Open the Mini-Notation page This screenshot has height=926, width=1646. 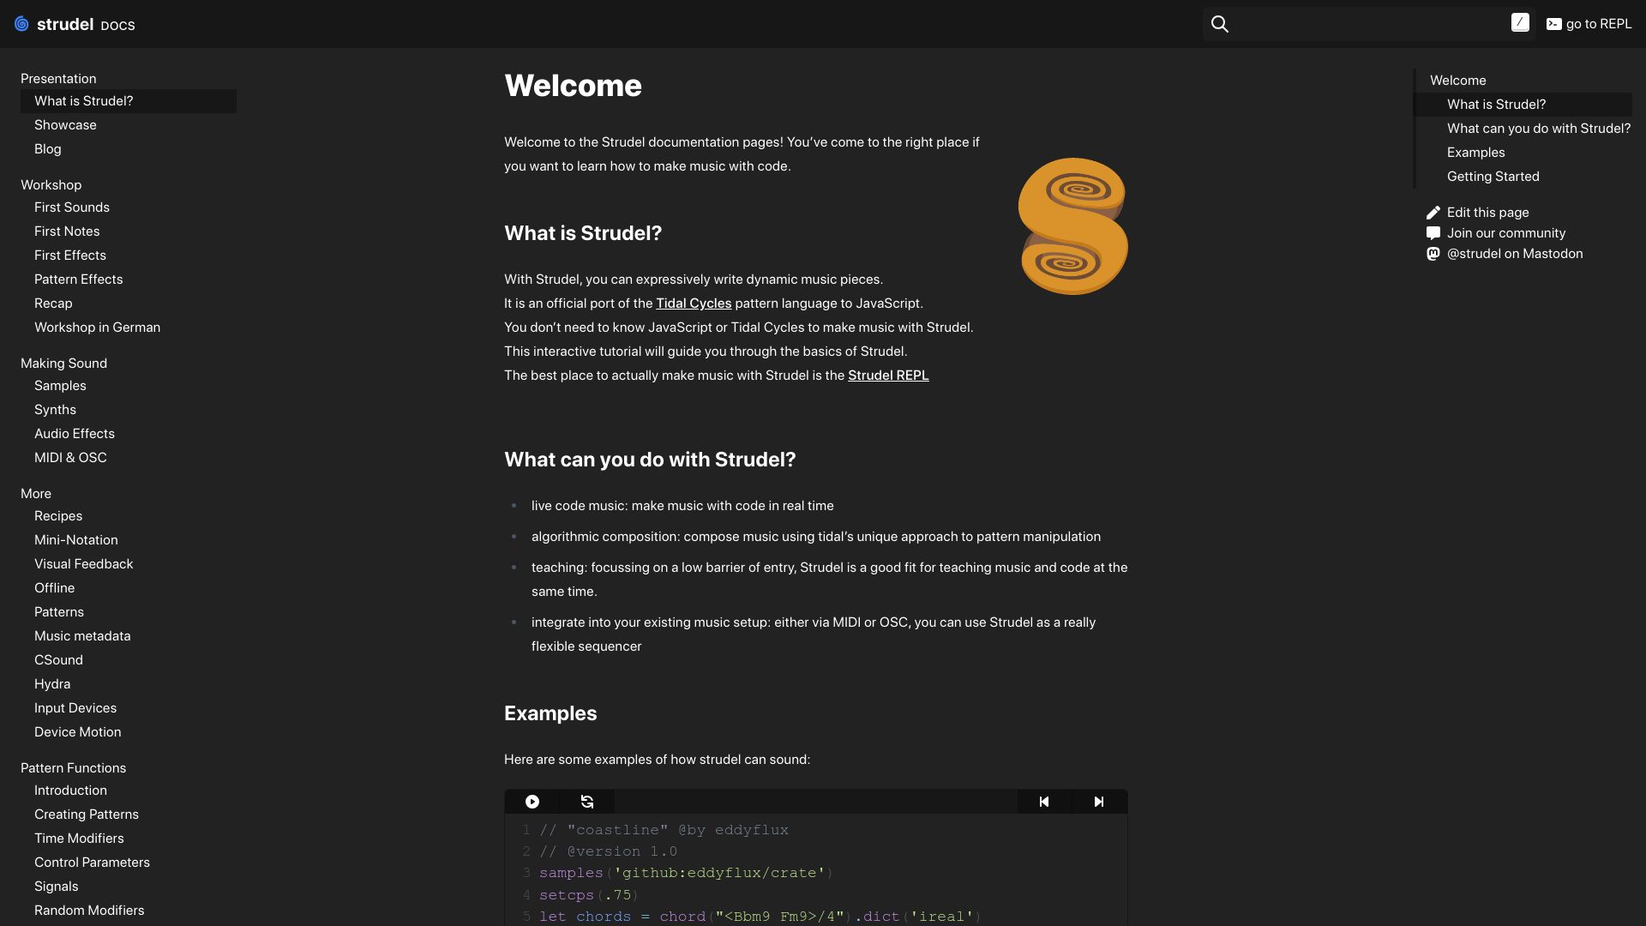(x=76, y=540)
